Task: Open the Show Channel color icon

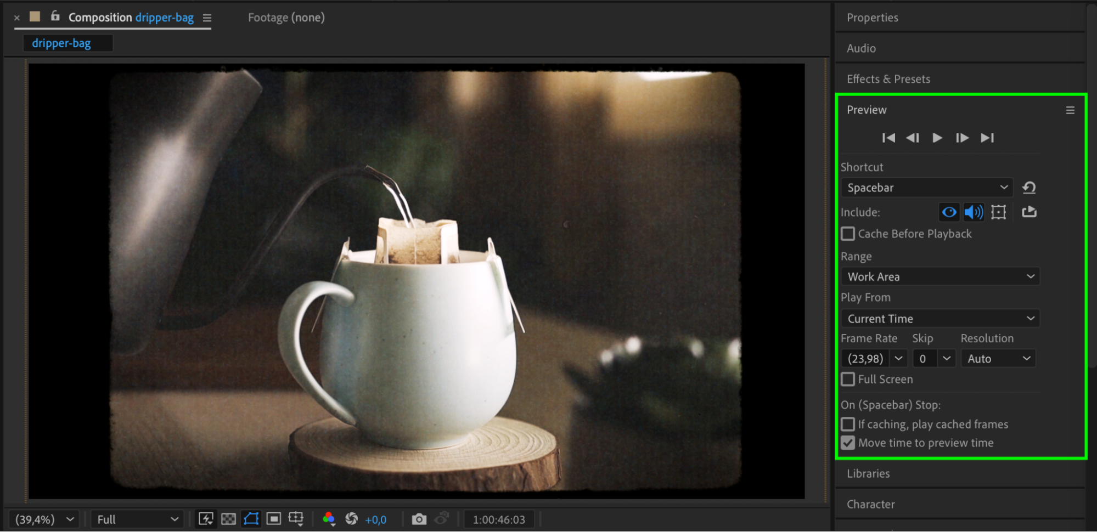Action: click(x=329, y=519)
